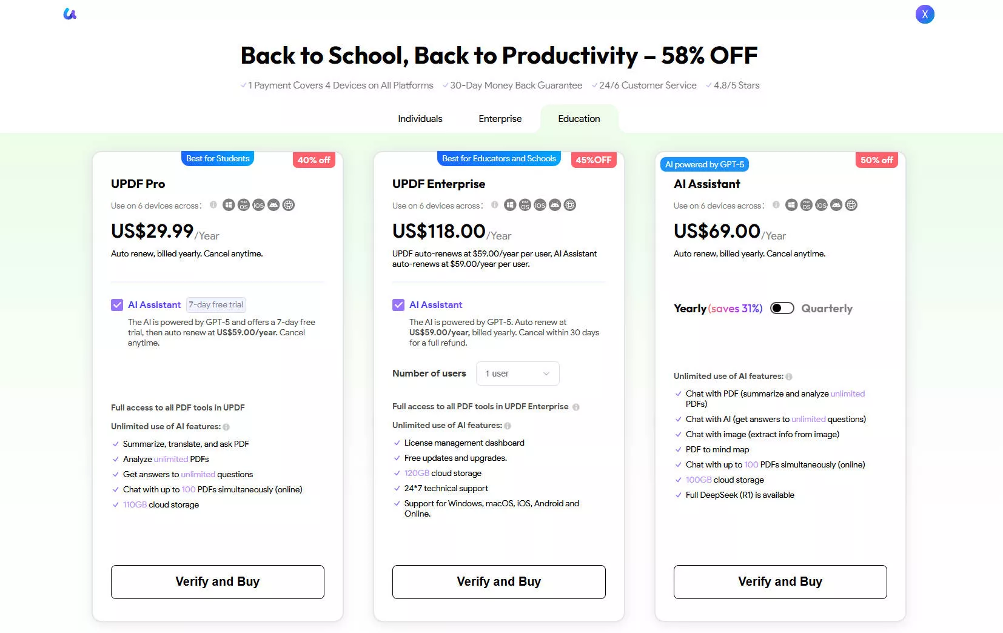Click the Windows icon in the UPDF Pro card
Image resolution: width=1003 pixels, height=633 pixels.
click(229, 205)
